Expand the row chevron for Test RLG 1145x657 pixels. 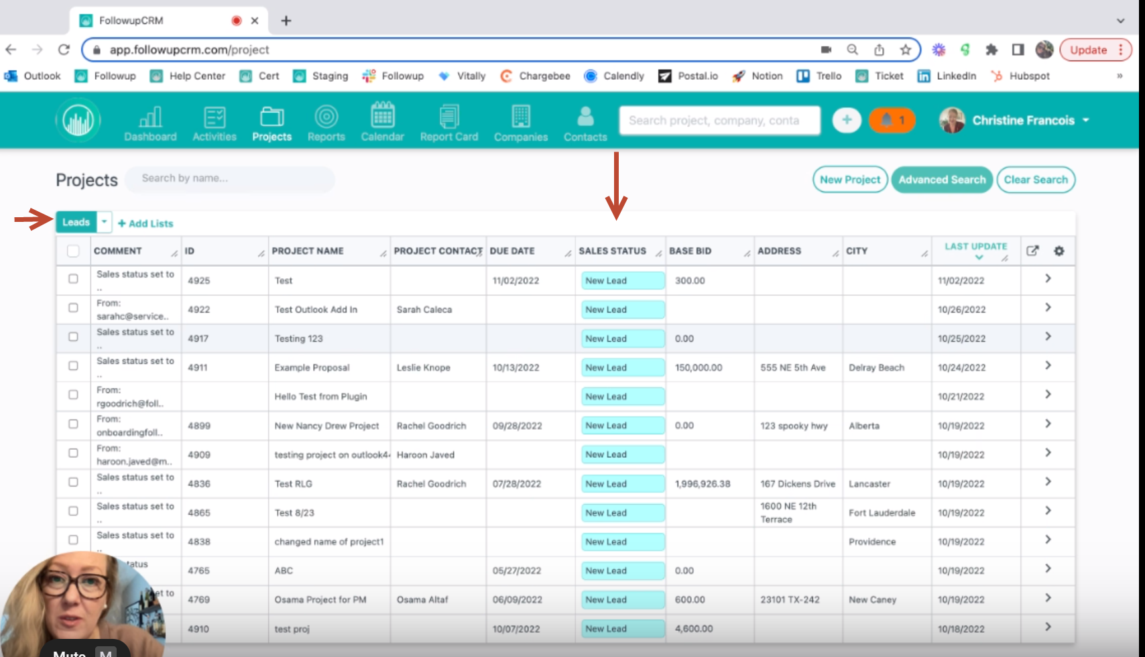[1047, 482]
